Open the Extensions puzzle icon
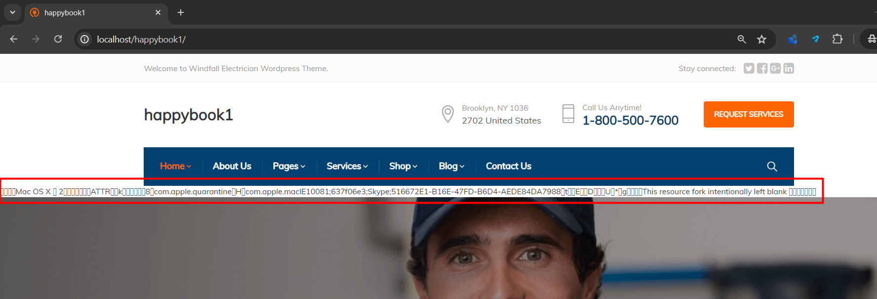 pyautogui.click(x=837, y=39)
